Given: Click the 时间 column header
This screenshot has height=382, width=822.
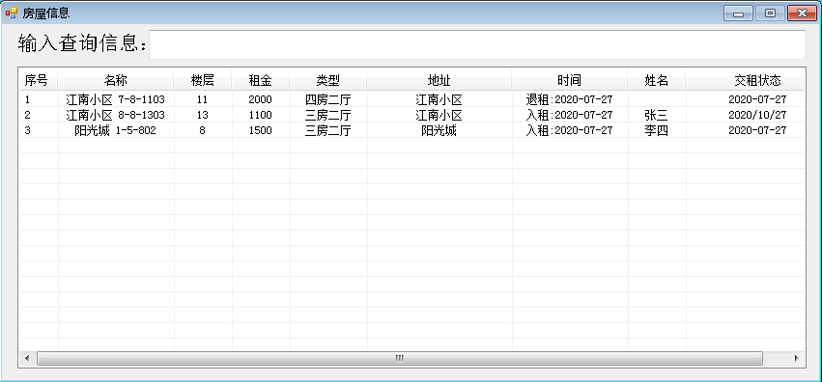Looking at the screenshot, I should point(569,80).
